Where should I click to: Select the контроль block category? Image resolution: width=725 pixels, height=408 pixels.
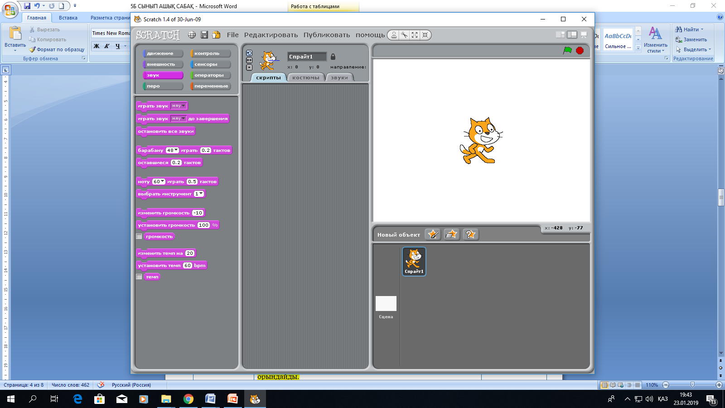(x=211, y=53)
